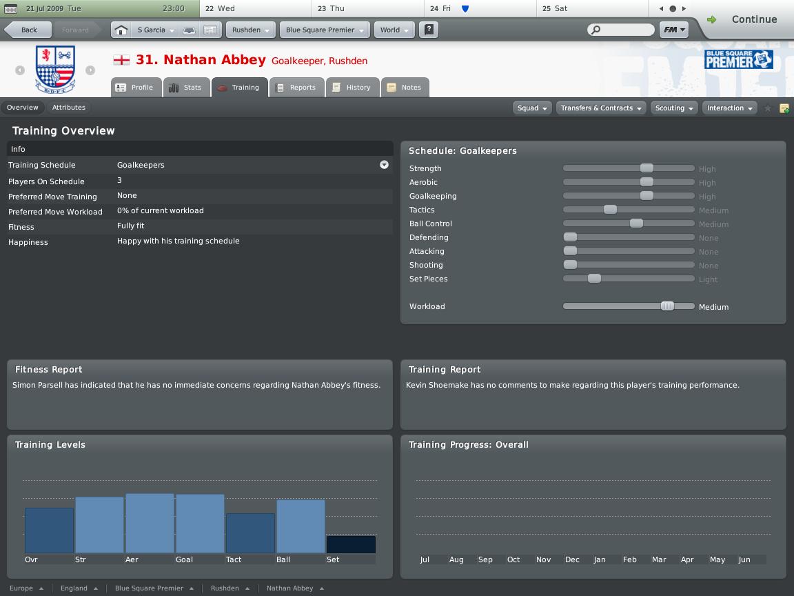Viewport: 794px width, 596px height.
Task: Click the home icon in the toolbar
Action: point(121,30)
